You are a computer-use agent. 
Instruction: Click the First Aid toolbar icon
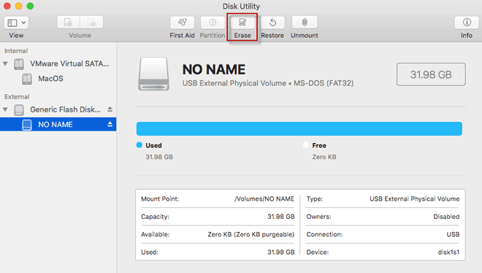click(182, 23)
